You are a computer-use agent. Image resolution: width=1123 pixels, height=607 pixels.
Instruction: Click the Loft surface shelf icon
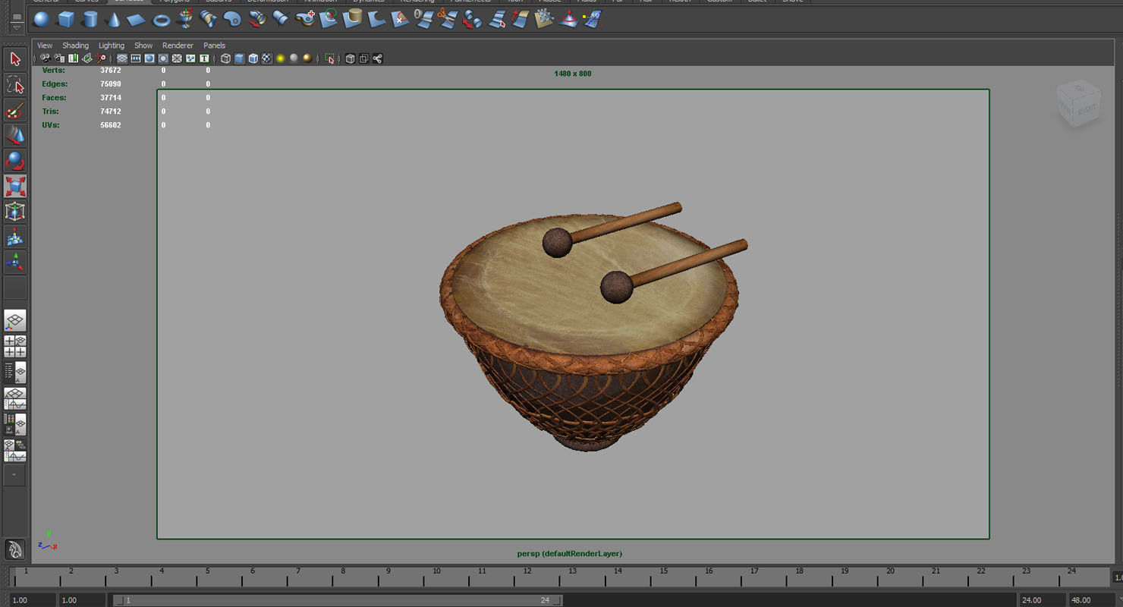pos(209,19)
